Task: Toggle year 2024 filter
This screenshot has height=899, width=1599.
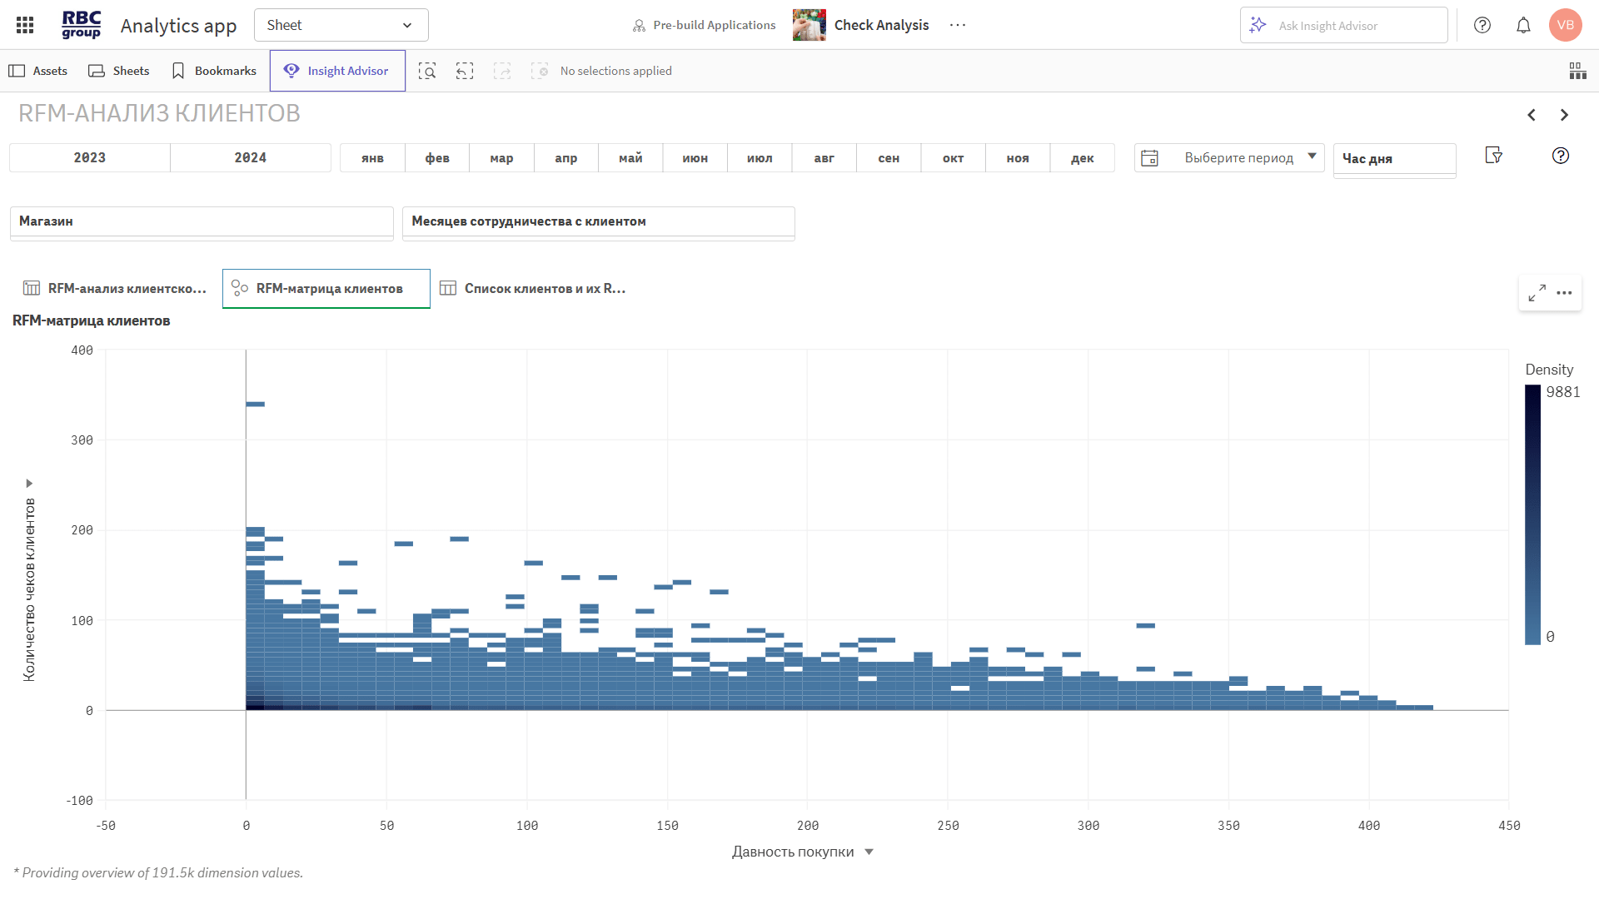Action: pos(250,157)
